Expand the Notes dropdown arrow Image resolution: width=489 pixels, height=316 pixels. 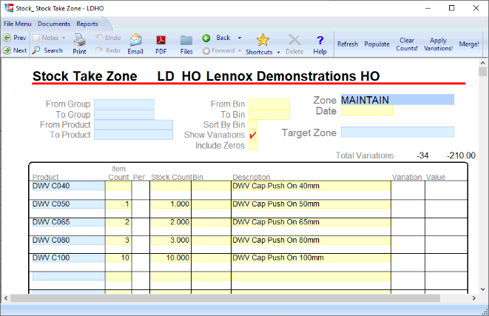64,38
